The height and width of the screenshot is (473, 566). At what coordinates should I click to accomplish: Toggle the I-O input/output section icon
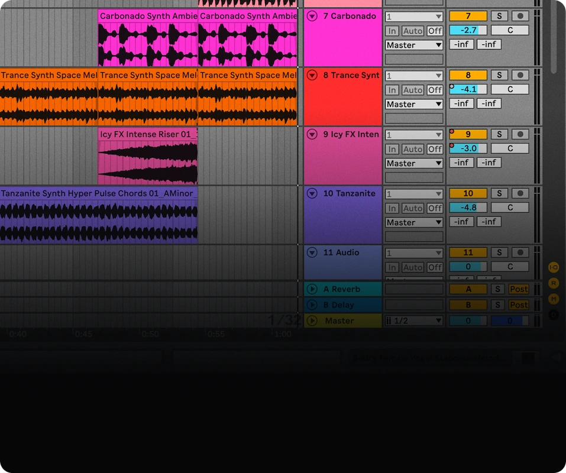[554, 267]
